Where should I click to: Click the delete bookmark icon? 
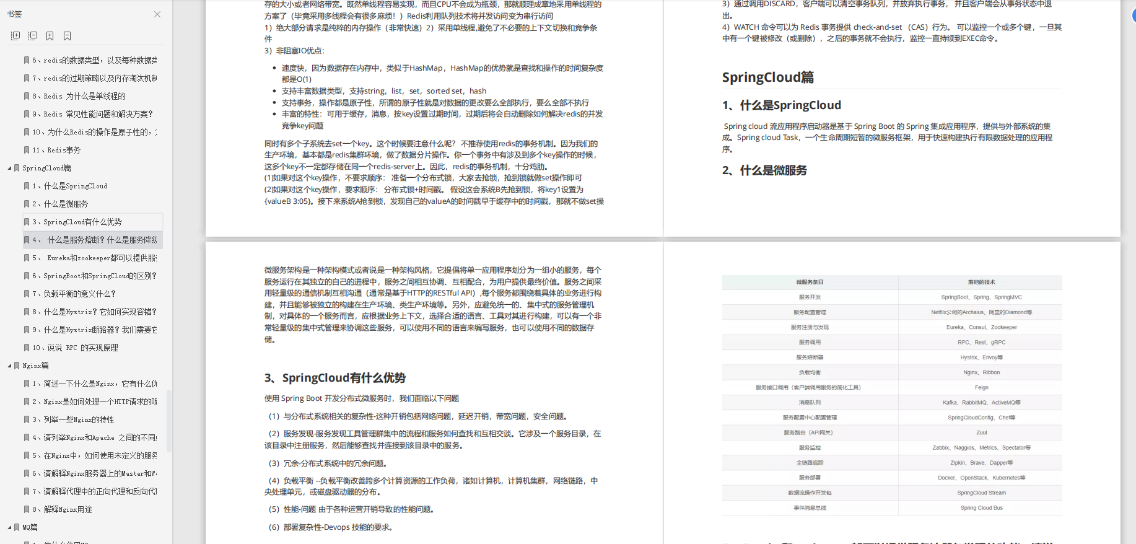[x=67, y=36]
